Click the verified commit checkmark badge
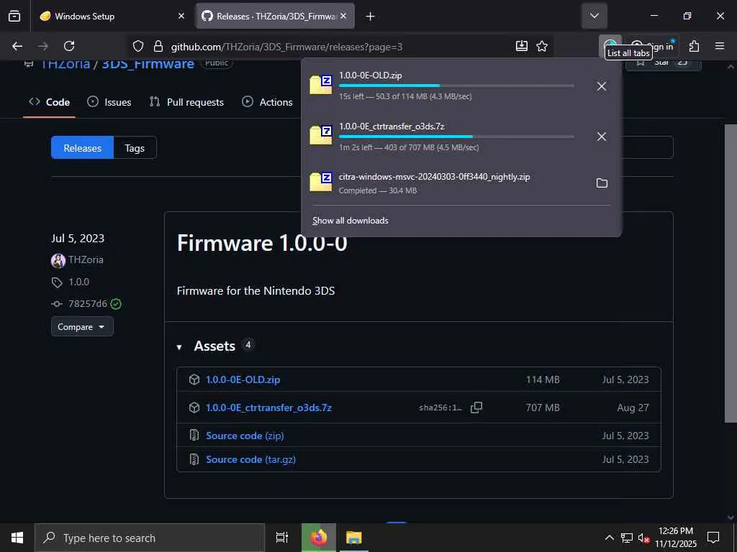 click(116, 304)
